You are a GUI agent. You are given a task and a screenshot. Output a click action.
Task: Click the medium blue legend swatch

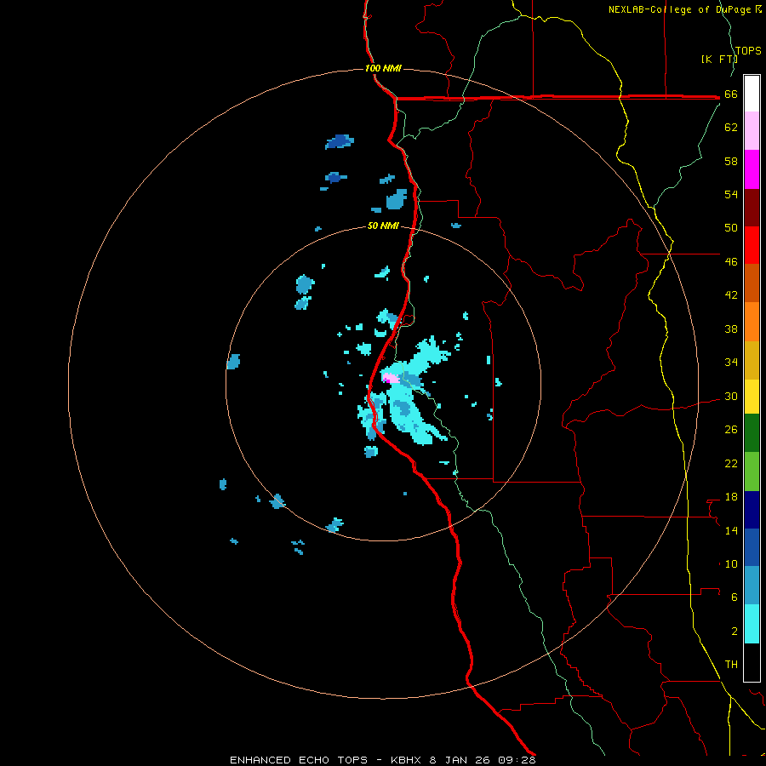pos(752,547)
